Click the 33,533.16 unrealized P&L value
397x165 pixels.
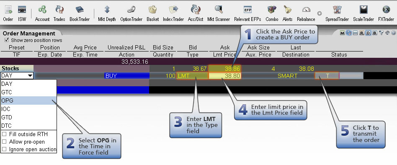tap(135, 62)
